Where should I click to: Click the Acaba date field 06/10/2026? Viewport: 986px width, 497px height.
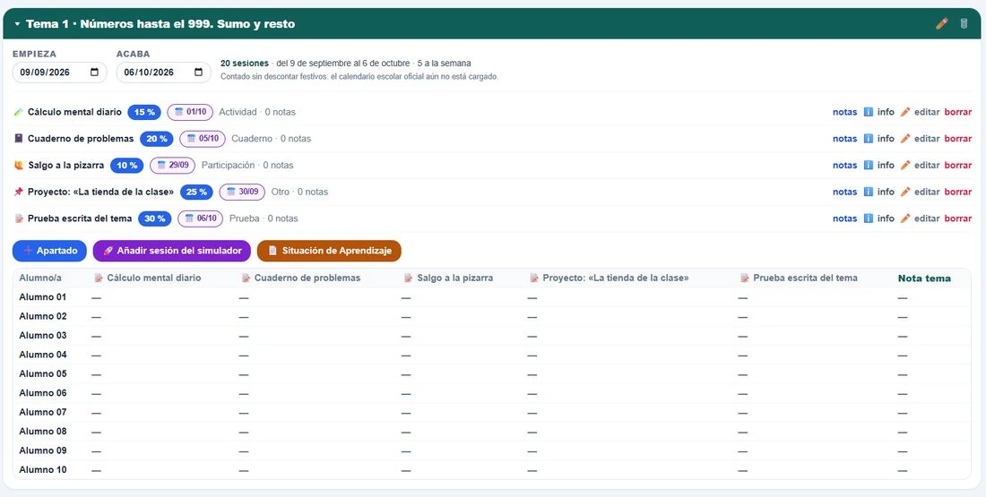tap(163, 73)
